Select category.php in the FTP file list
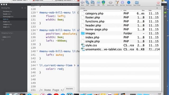 [x=94, y=13]
